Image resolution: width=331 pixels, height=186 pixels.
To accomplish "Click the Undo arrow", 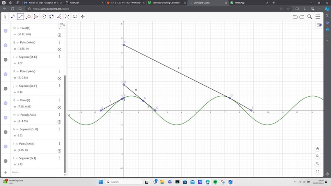I will 295,17.
